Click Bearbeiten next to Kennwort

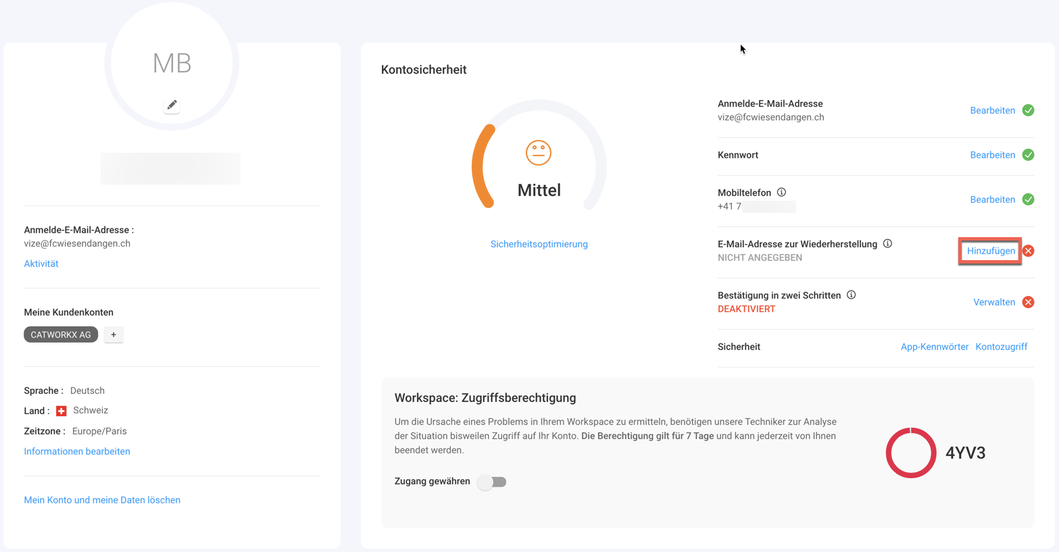992,155
